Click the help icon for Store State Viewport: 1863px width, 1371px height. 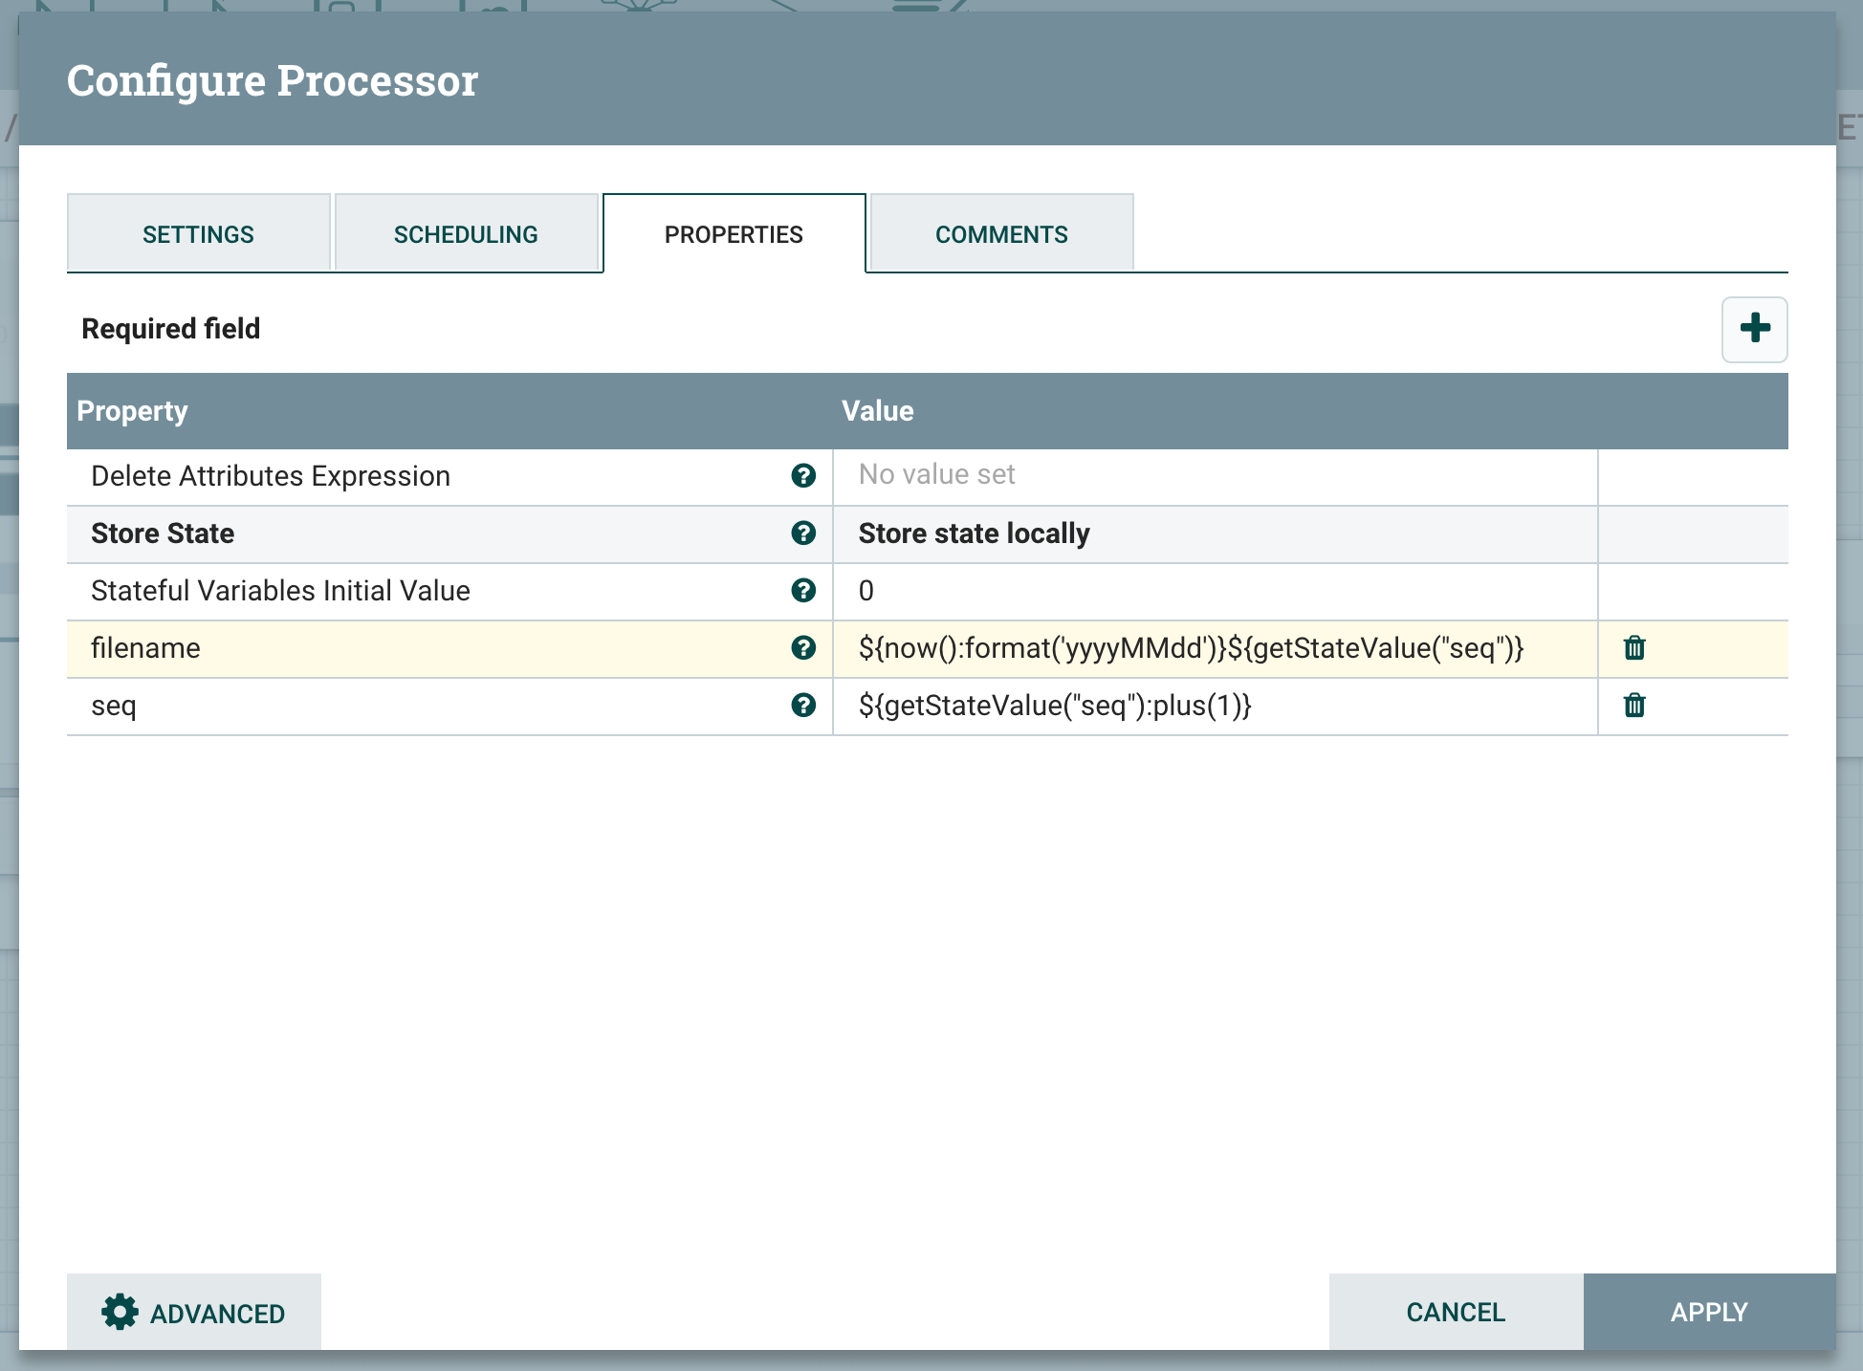coord(804,533)
